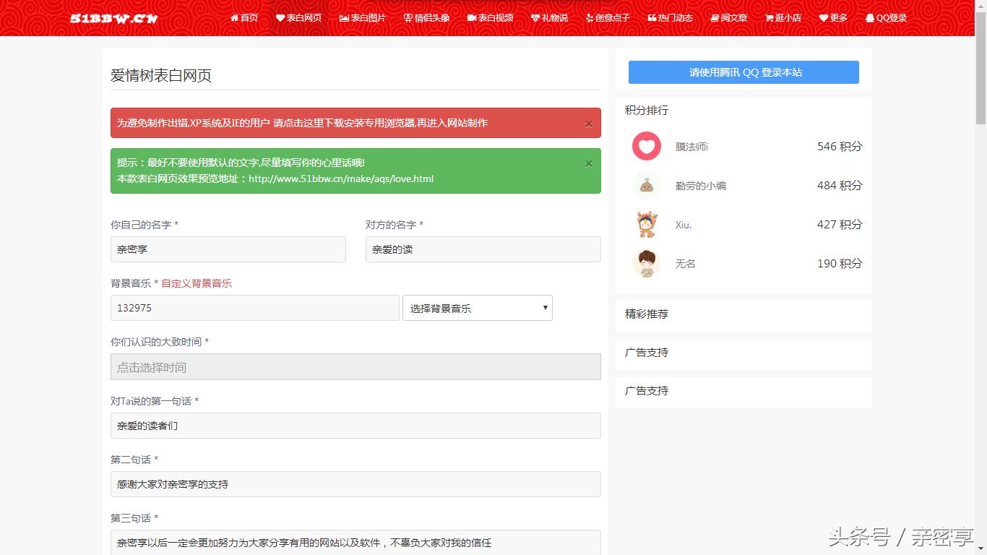Open the 自定义背景音乐 link
The height and width of the screenshot is (555, 987).
(x=197, y=283)
